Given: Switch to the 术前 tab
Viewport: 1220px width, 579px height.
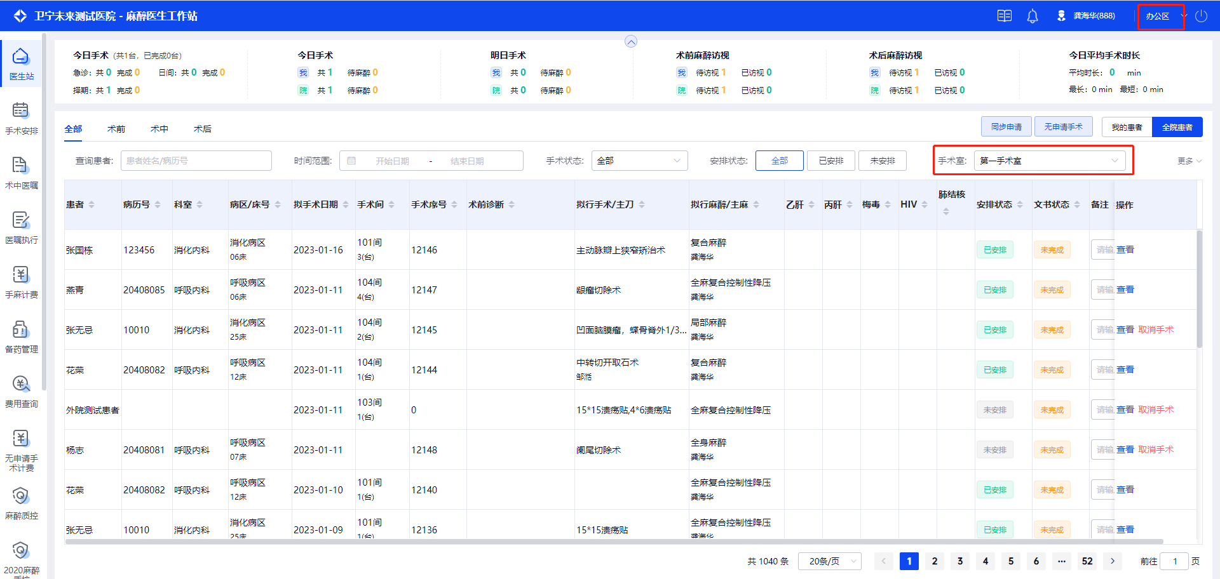Looking at the screenshot, I should click(x=116, y=129).
